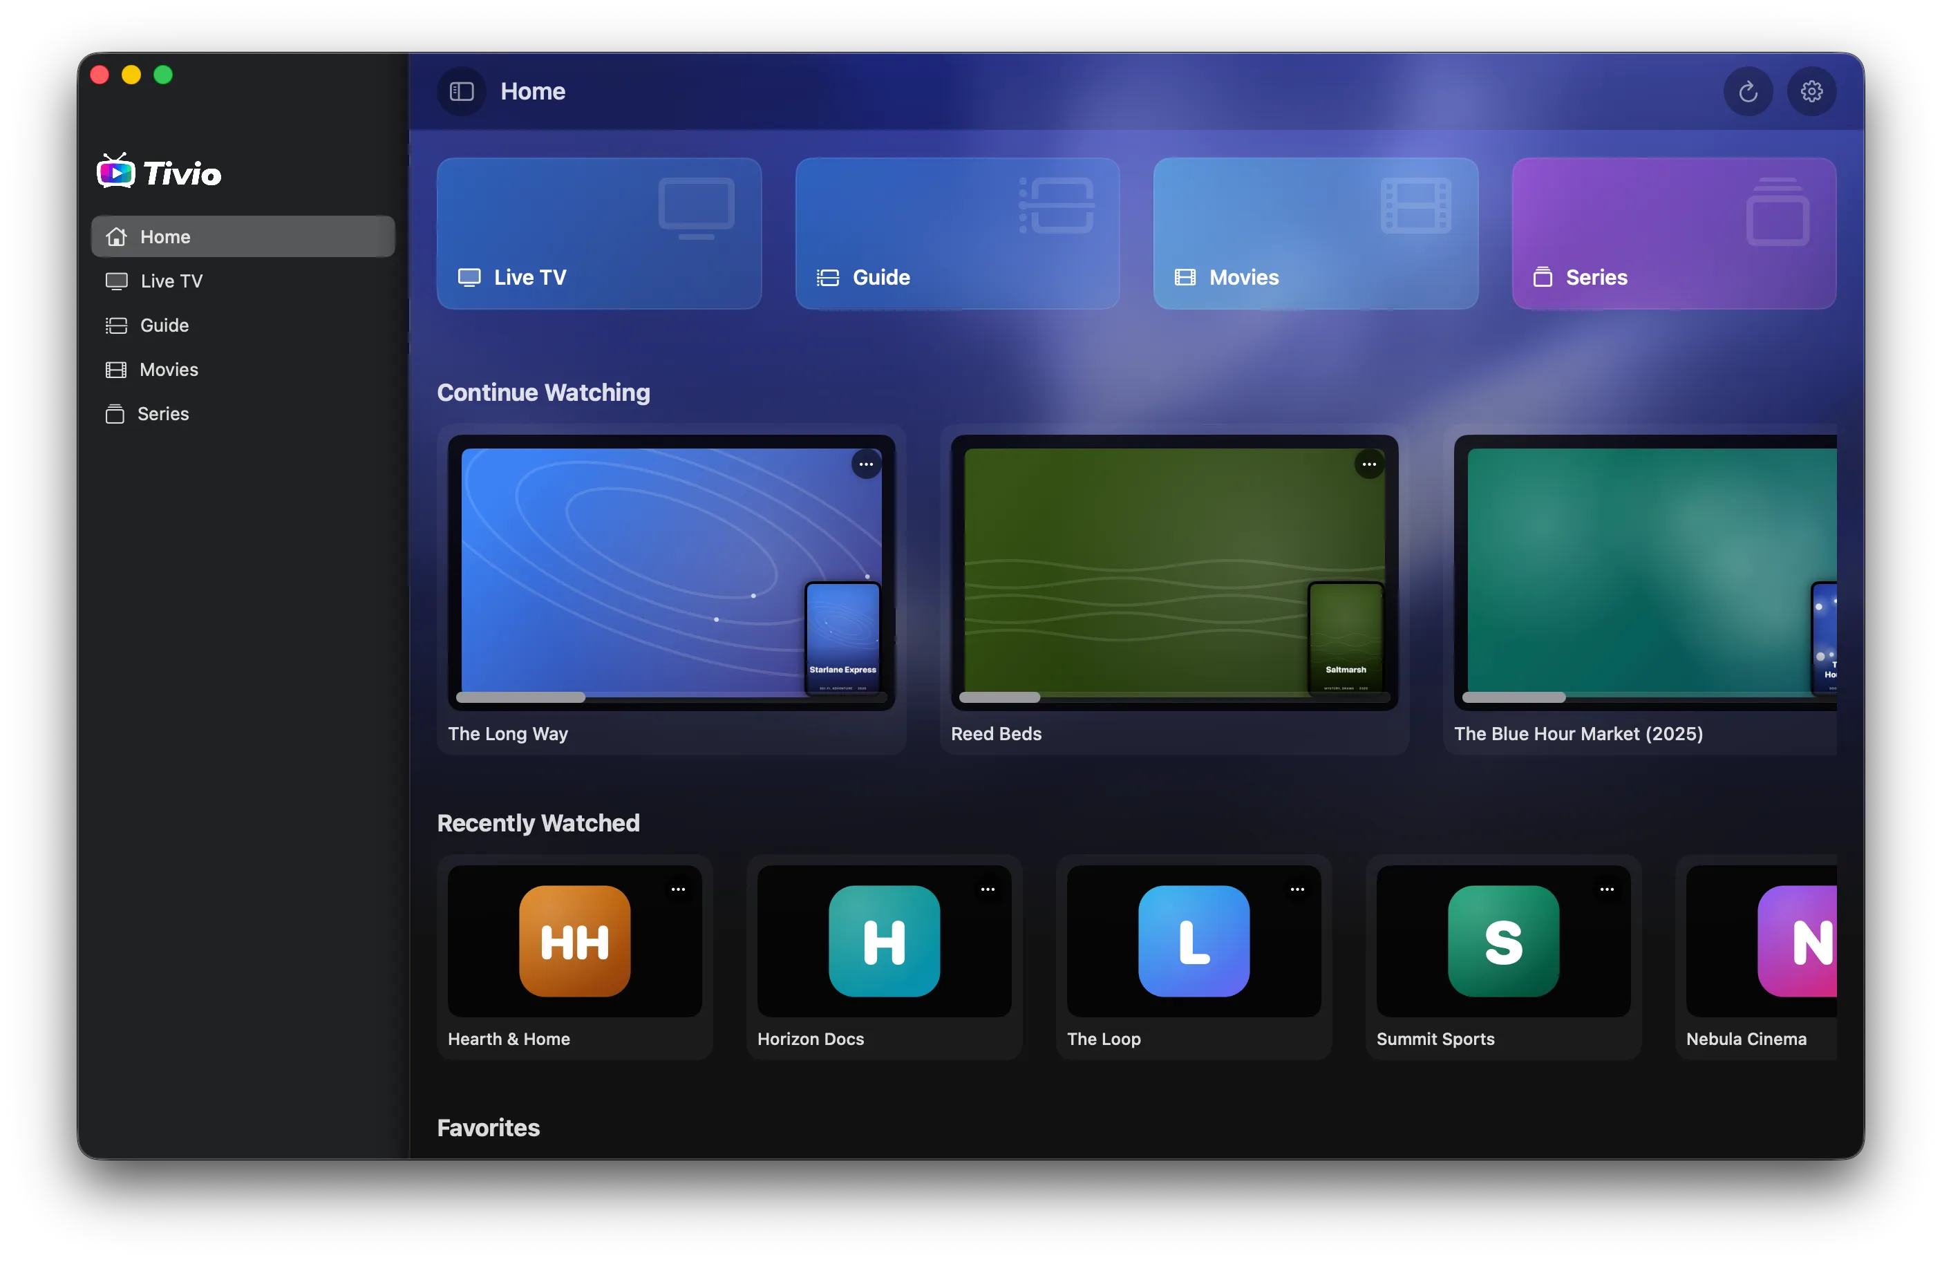
Task: Click the Continue Watching heading
Action: coord(543,393)
